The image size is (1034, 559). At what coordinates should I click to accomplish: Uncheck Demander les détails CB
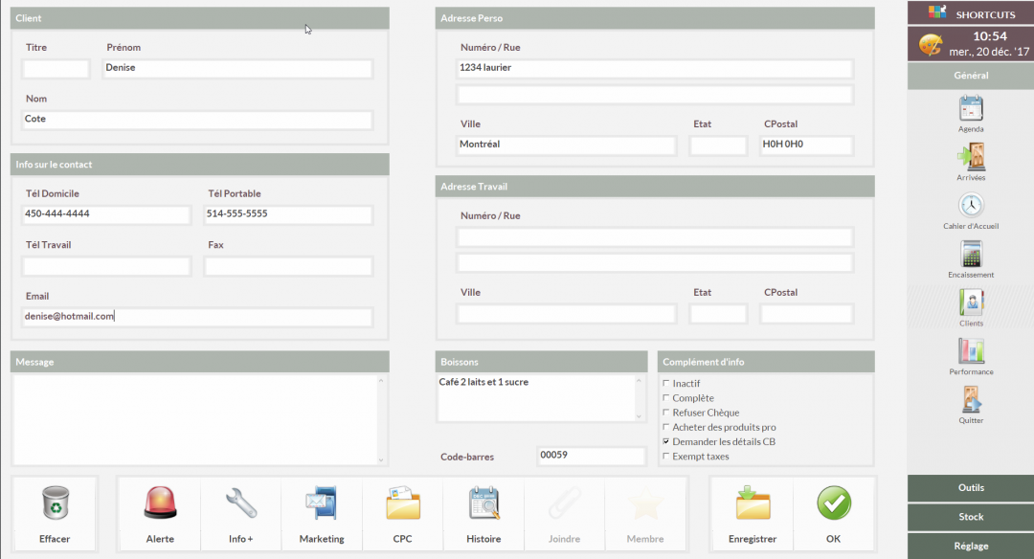click(666, 441)
